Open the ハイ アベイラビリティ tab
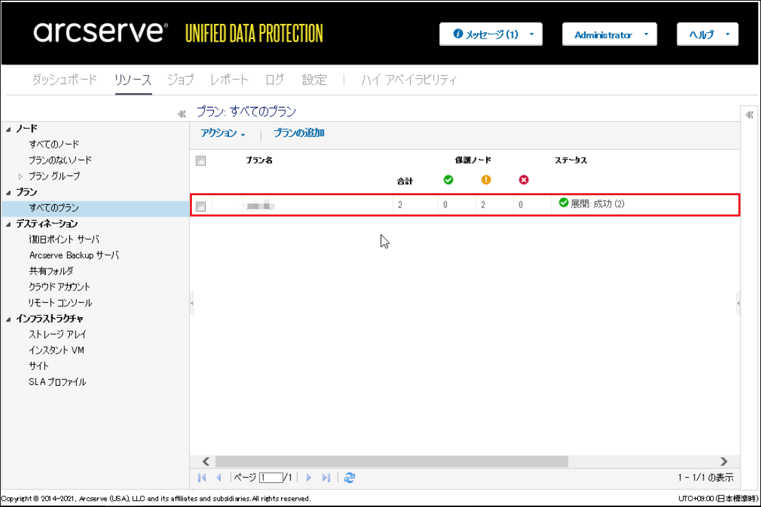Image resolution: width=761 pixels, height=507 pixels. click(409, 79)
